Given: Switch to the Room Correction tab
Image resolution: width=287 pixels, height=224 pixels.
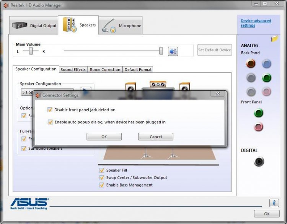Looking at the screenshot, I should pyautogui.click(x=105, y=70).
